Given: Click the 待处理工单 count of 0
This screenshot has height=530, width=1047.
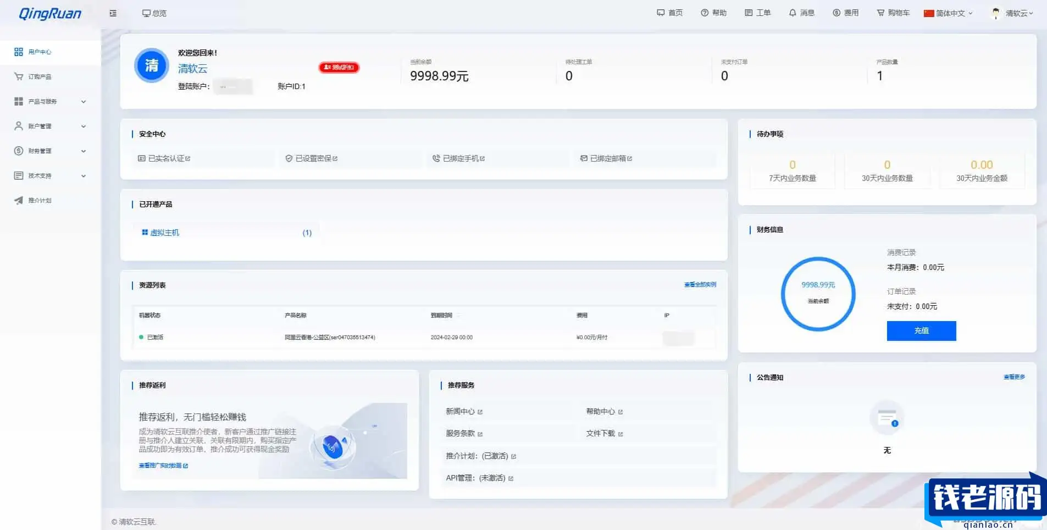Looking at the screenshot, I should point(569,76).
